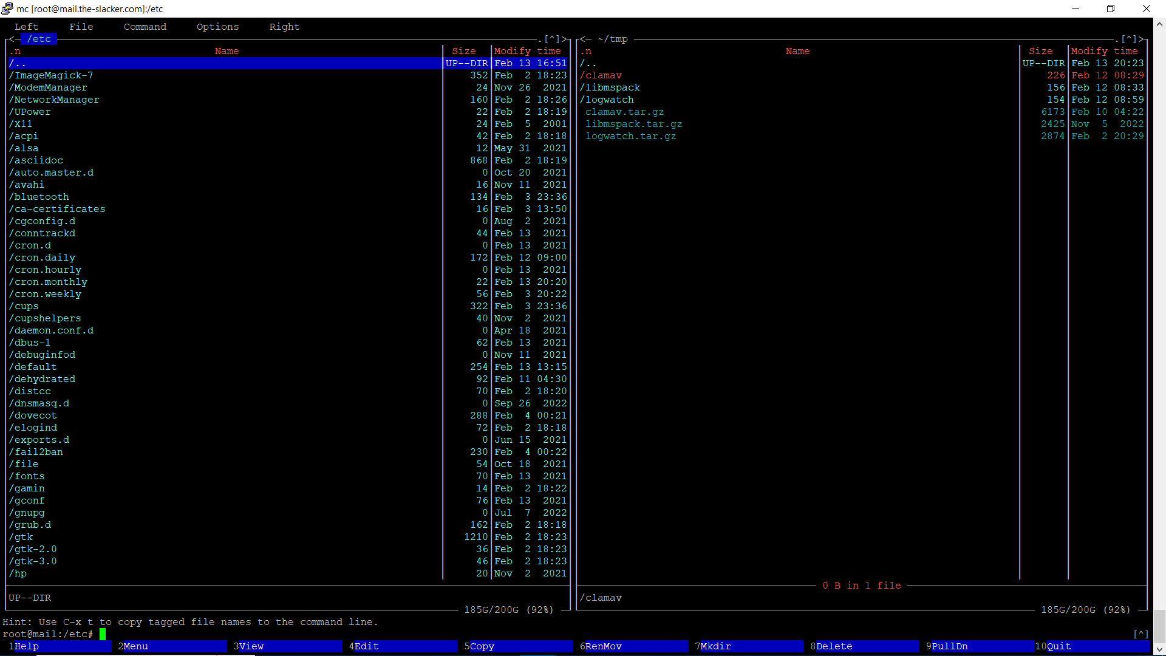Select the /fail2ban directory entry
This screenshot has width=1166, height=656.
pos(36,452)
